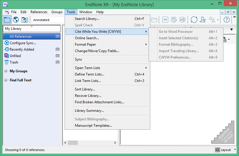The width and height of the screenshot is (239, 156).
Task: Click the Open Library folder toolbar icon
Action: tap(154, 20)
